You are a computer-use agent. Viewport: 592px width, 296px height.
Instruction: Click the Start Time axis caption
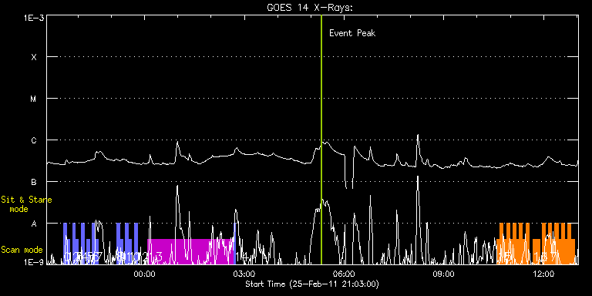[312, 284]
